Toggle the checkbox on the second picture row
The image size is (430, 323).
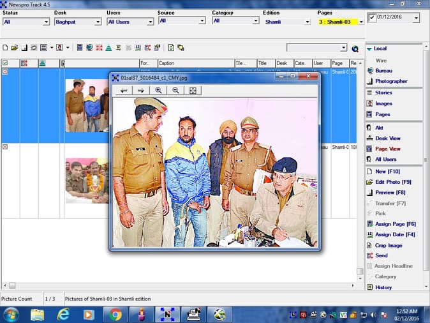(x=5, y=147)
